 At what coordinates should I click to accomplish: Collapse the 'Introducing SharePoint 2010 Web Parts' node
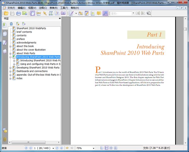(10, 57)
